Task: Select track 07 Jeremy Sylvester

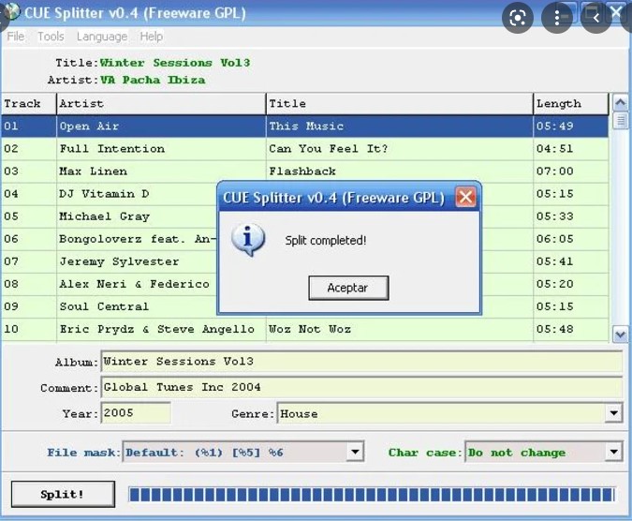Action: pos(137,262)
